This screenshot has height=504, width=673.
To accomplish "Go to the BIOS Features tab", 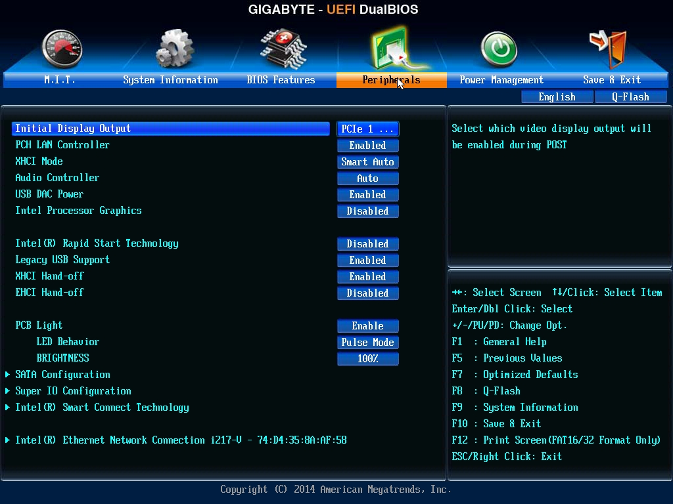I will pos(281,79).
